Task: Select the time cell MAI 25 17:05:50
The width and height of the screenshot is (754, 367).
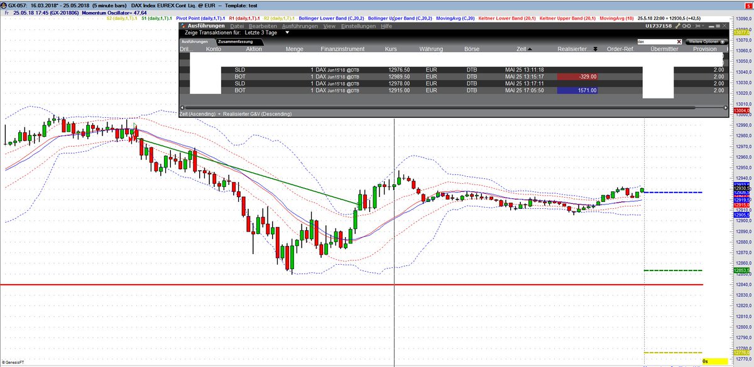Action: 525,90
